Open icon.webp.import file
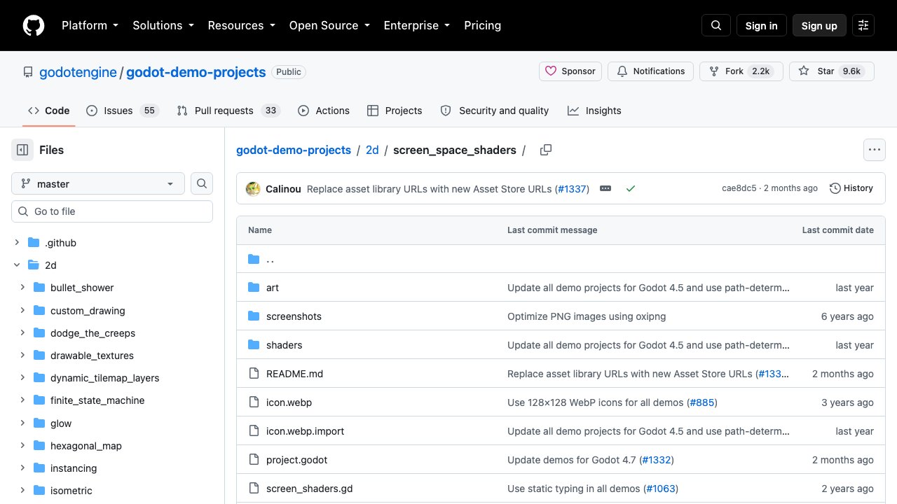The width and height of the screenshot is (897, 504). click(305, 431)
